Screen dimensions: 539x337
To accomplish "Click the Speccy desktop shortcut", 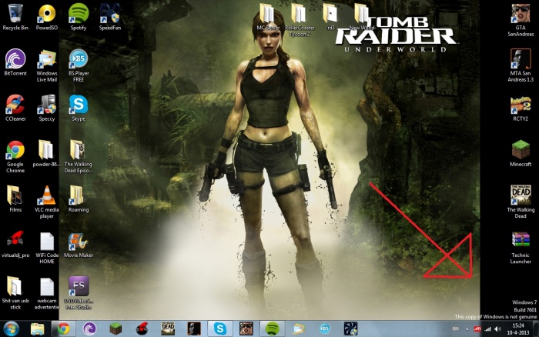I will click(x=47, y=108).
